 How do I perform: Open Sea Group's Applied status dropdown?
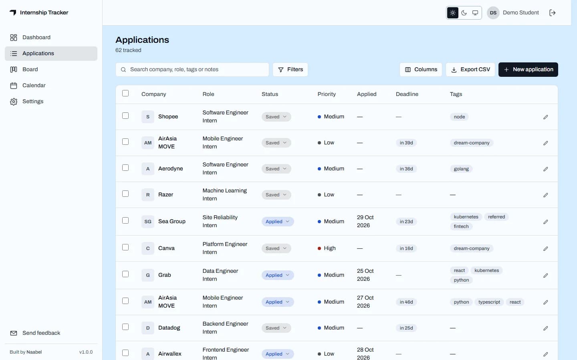pyautogui.click(x=278, y=222)
